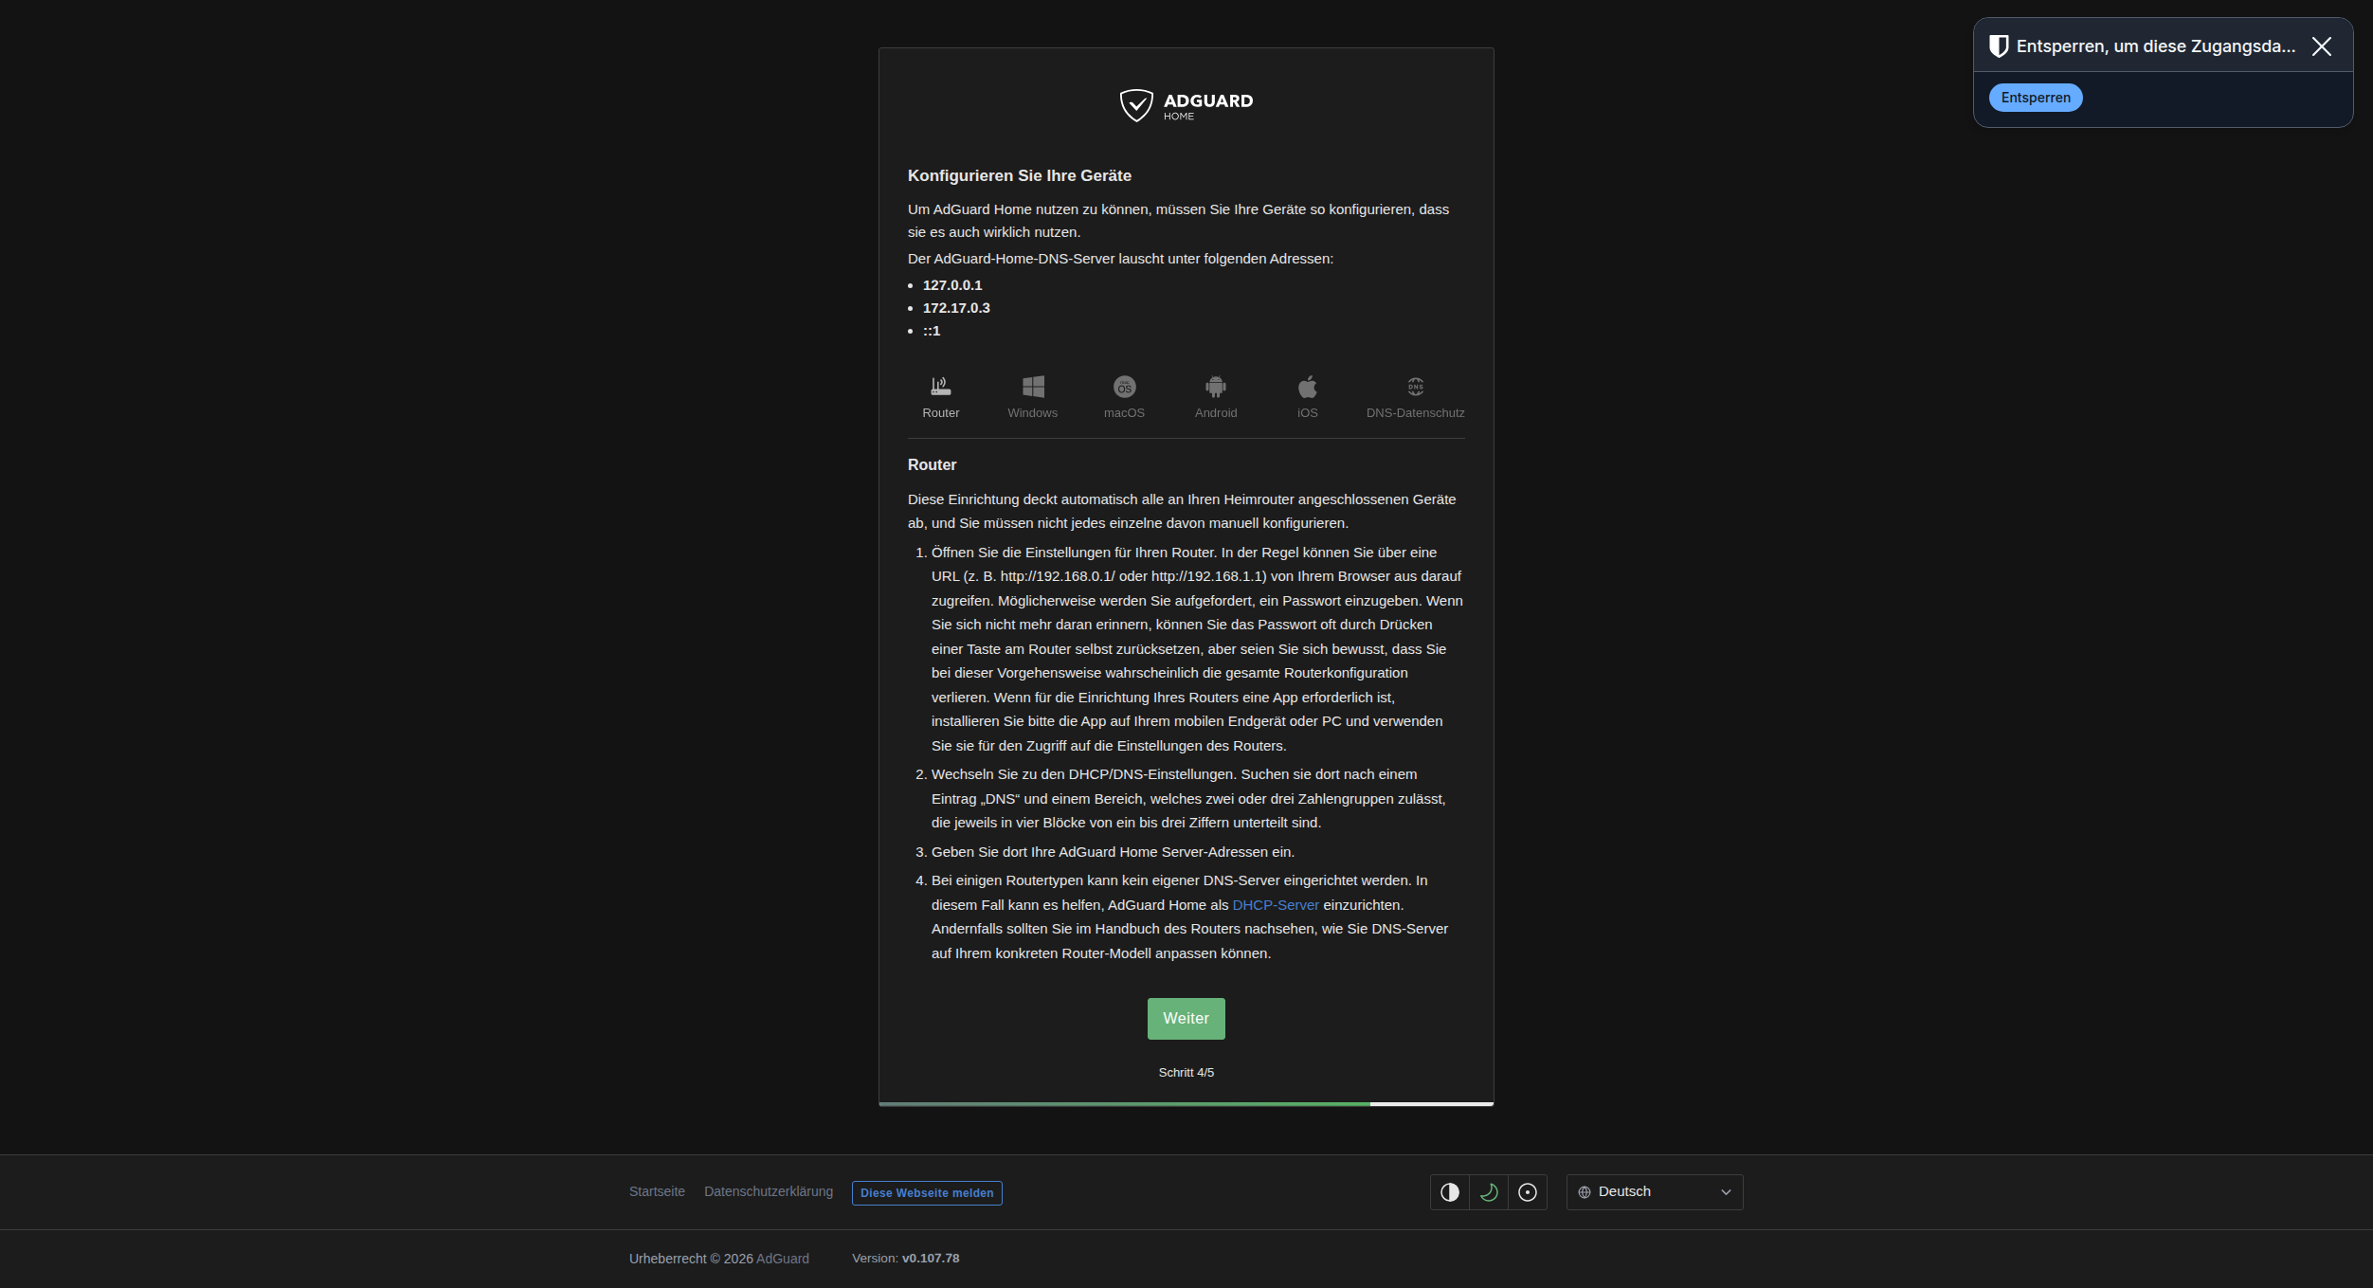Select the automatic half-circle theme icon

click(x=1450, y=1192)
